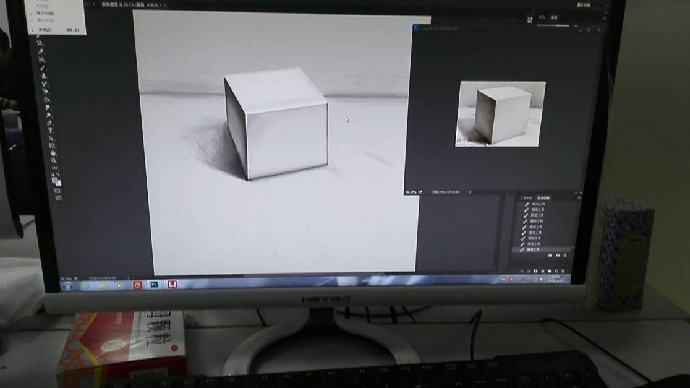
Task: Click the volume speaker icon in system tray
Action: (541, 279)
